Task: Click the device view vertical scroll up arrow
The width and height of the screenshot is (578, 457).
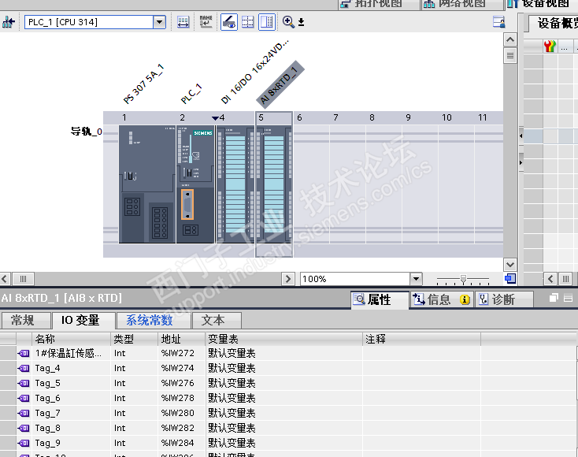Action: (510, 39)
